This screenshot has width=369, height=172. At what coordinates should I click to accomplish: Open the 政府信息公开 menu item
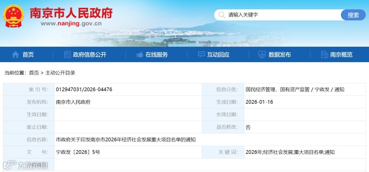[x=90, y=55]
